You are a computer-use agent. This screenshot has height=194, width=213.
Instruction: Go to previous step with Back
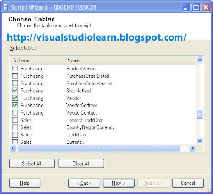[84, 183]
